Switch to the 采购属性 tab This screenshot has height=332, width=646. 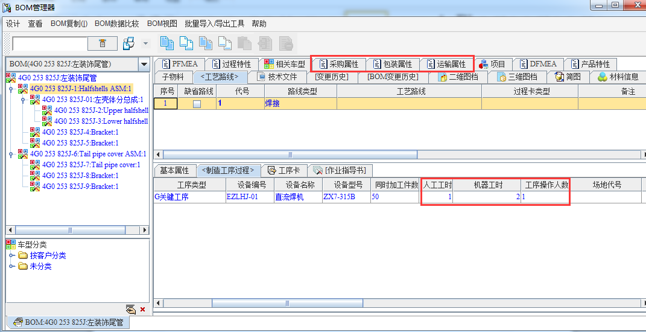coord(339,64)
